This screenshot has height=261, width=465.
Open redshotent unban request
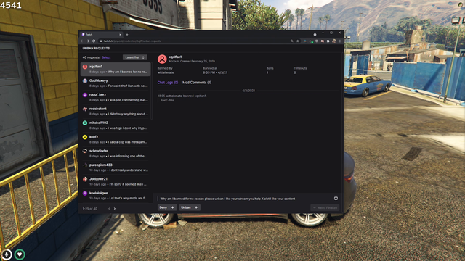click(116, 111)
